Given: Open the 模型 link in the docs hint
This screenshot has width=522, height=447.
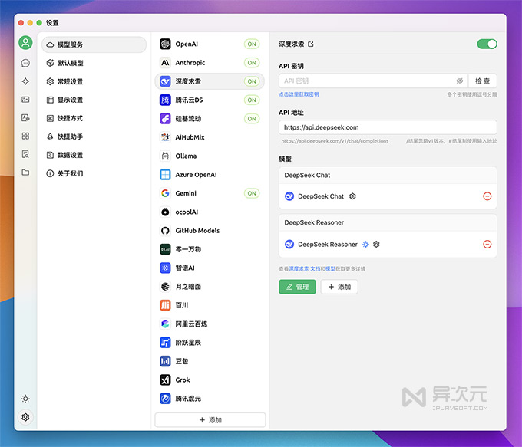Looking at the screenshot, I should [330, 268].
